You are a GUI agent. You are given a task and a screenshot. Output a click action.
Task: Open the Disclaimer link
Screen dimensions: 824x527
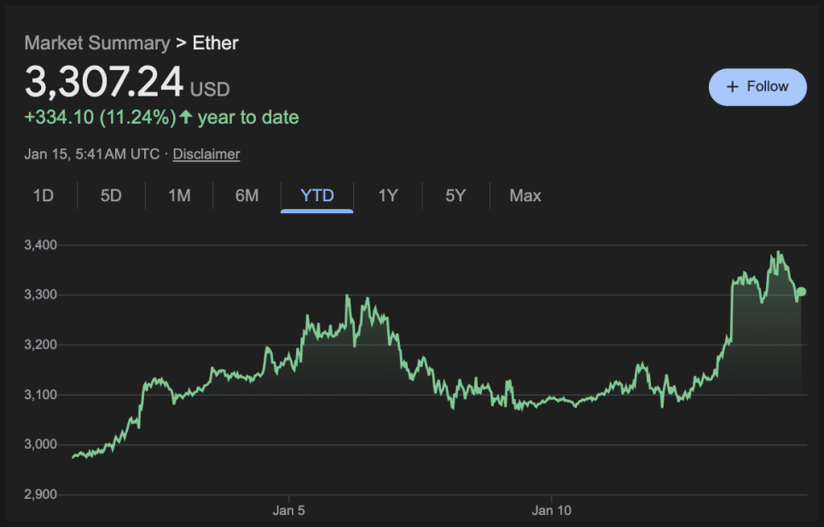(x=206, y=154)
